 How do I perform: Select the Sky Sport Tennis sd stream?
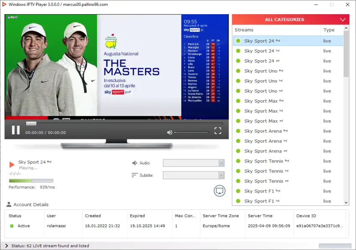point(288,181)
